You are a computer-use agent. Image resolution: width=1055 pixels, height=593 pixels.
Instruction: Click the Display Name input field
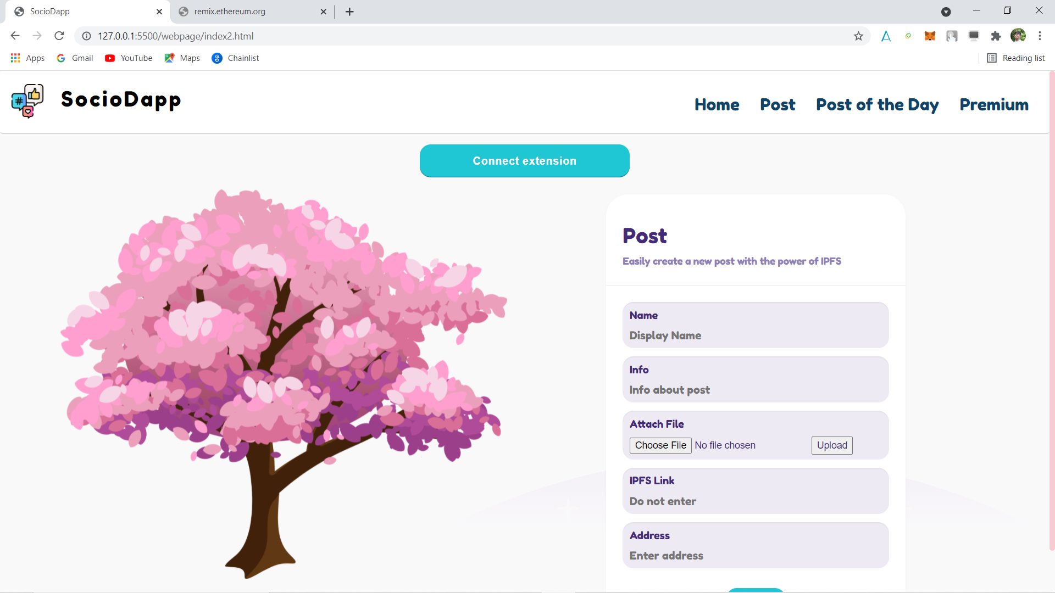(x=755, y=335)
